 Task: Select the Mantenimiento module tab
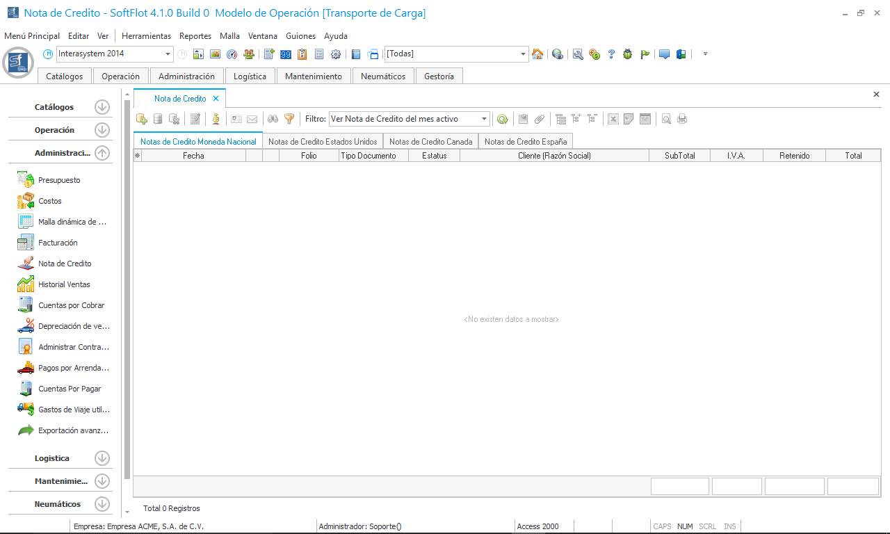(x=314, y=76)
